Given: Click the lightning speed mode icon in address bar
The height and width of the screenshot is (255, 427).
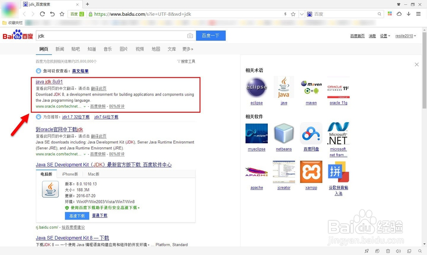Looking at the screenshot, I should click(285, 14).
